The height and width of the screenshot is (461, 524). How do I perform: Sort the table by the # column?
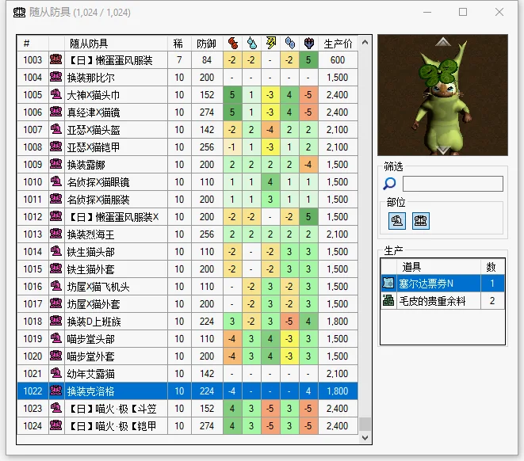[x=33, y=43]
